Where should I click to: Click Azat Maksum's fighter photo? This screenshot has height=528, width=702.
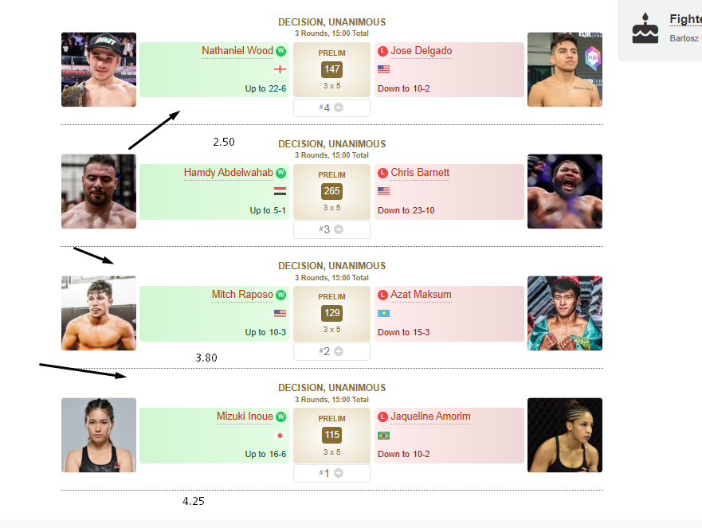pos(565,313)
